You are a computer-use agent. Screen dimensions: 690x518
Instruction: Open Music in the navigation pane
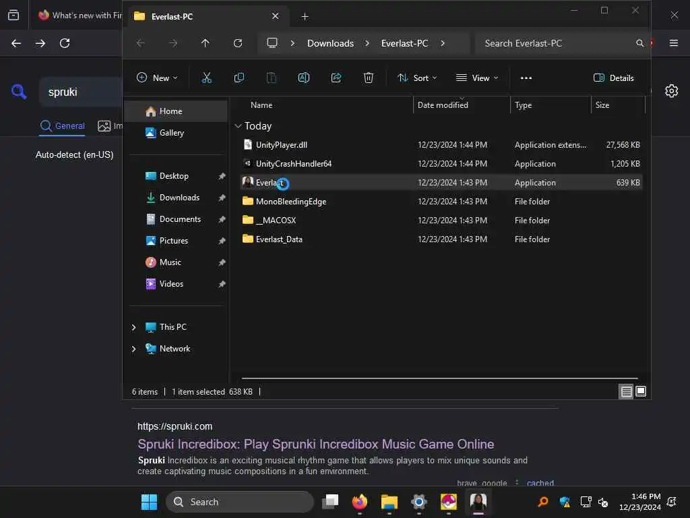click(x=176, y=262)
